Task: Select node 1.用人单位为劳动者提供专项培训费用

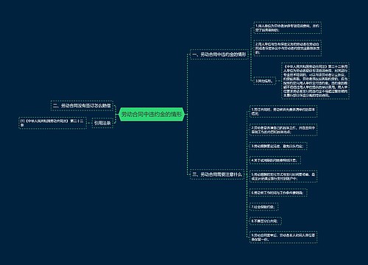Action: [x=287, y=28]
